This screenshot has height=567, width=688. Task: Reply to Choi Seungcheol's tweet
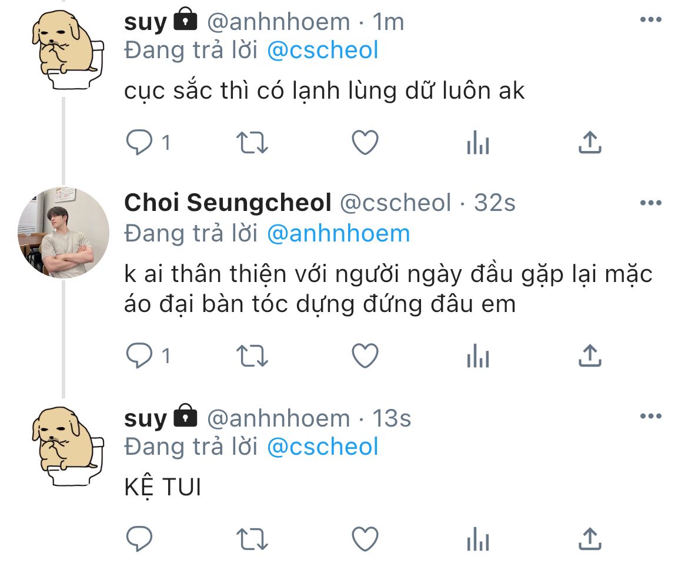click(x=139, y=355)
